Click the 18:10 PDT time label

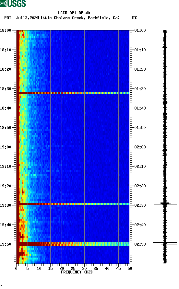click(6, 50)
